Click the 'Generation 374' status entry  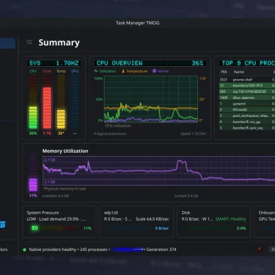162,250
